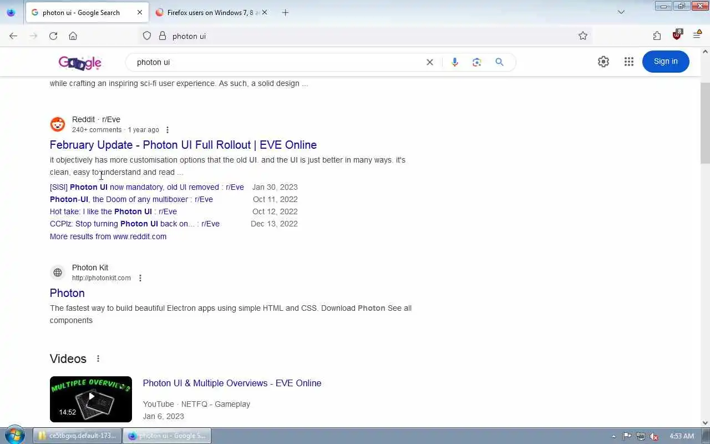Select the Jan 30, 2023 date text
The height and width of the screenshot is (444, 710).
point(275,187)
